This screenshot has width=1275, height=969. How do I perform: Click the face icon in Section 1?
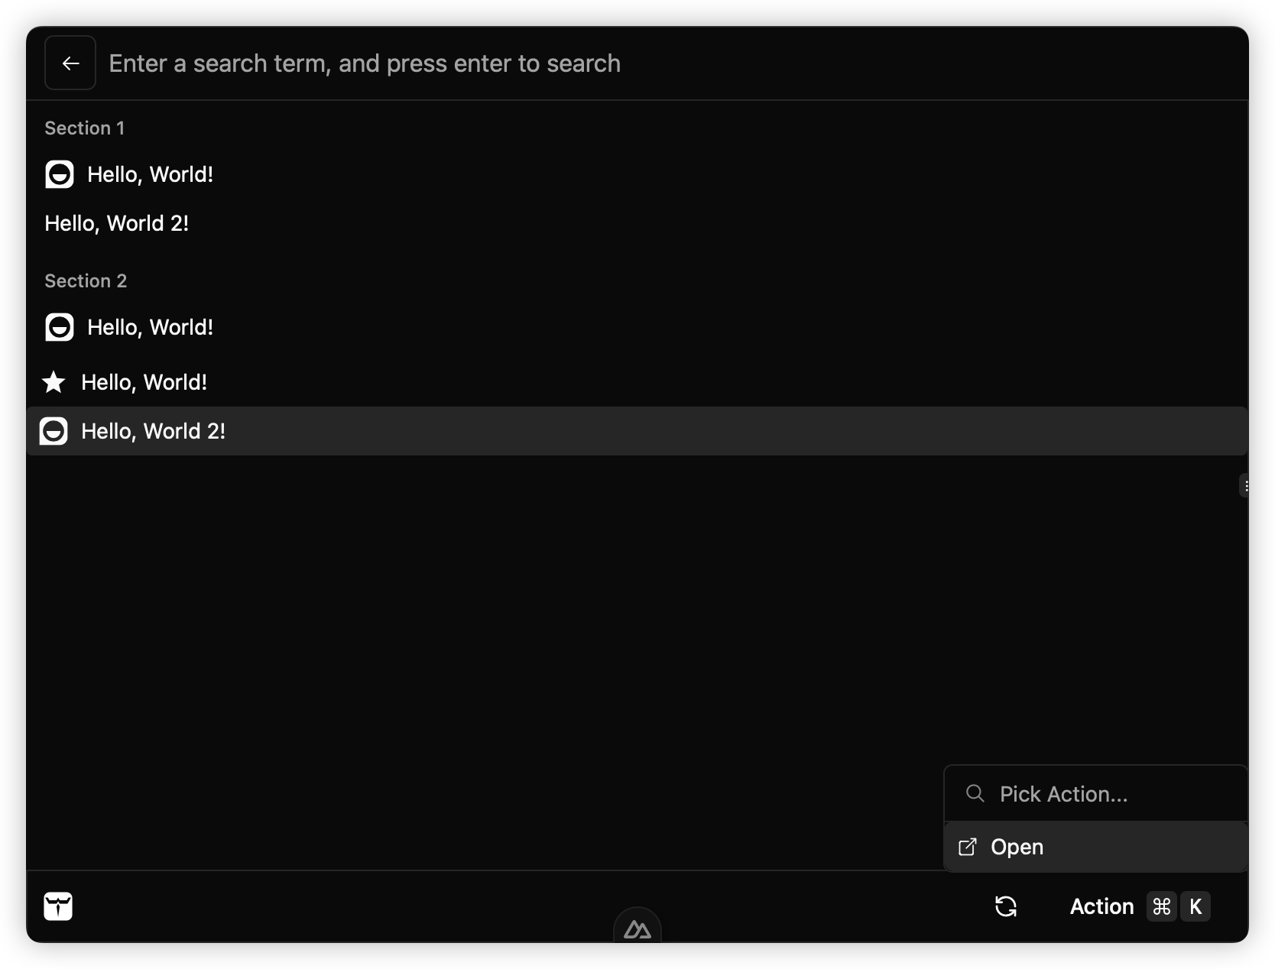click(x=60, y=174)
